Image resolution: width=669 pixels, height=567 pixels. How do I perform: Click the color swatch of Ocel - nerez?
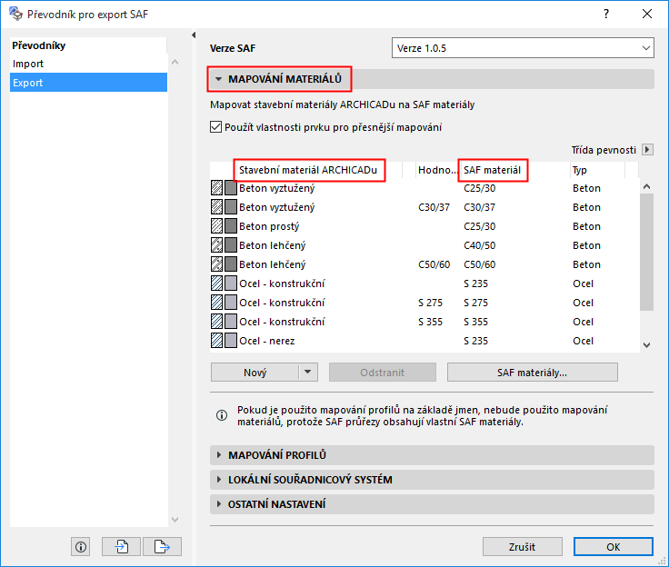pos(230,341)
